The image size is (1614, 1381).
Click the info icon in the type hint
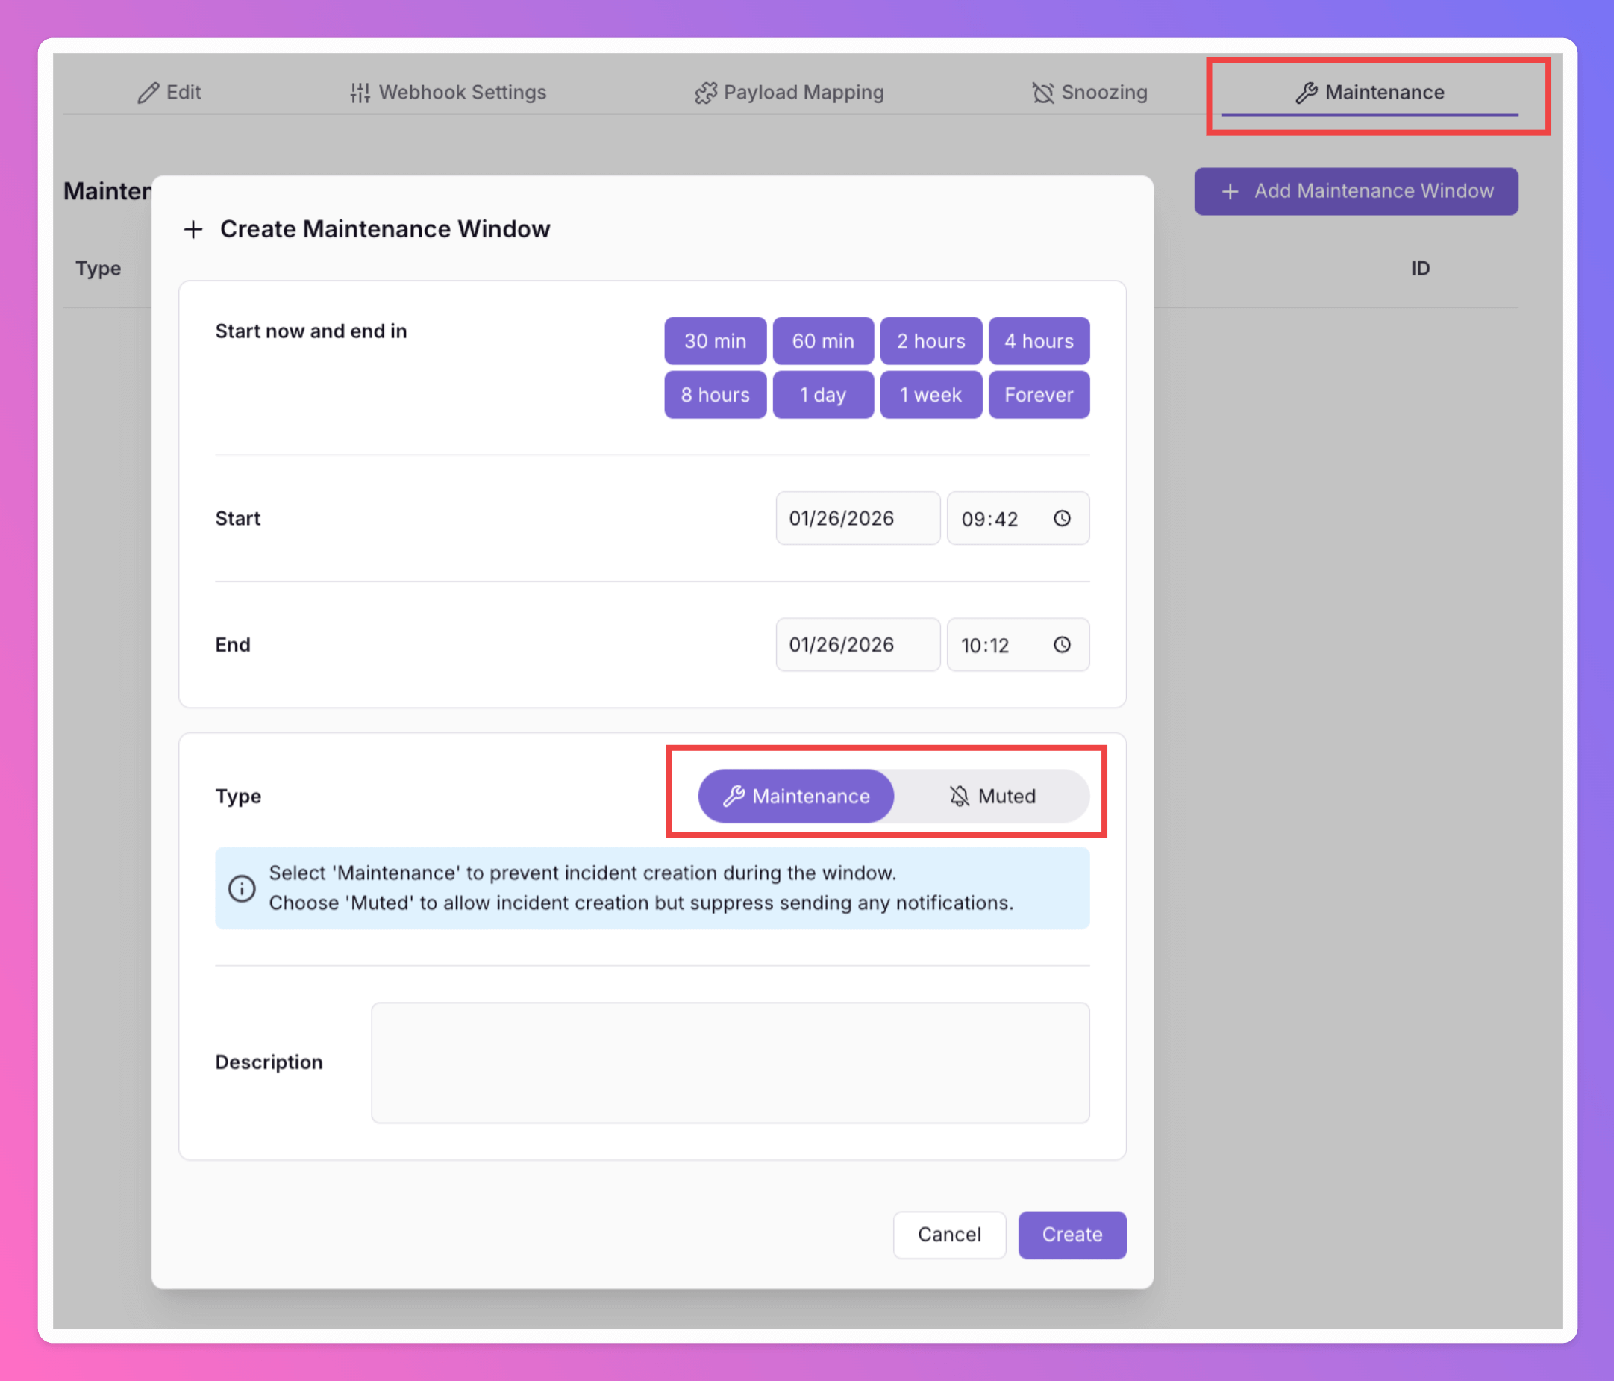pyautogui.click(x=242, y=888)
